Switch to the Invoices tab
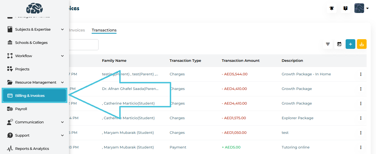 click(77, 30)
